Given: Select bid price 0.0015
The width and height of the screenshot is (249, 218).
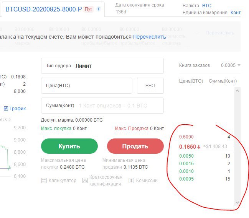Looking at the screenshot, I should tap(186, 164).
